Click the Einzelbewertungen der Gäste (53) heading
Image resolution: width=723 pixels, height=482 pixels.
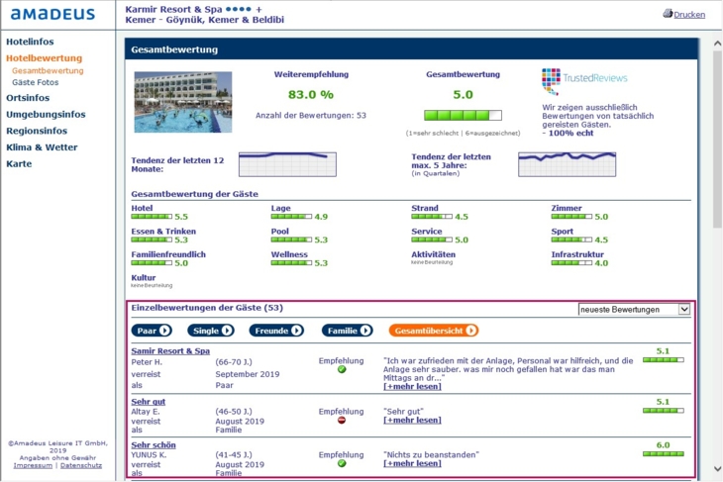(x=207, y=308)
